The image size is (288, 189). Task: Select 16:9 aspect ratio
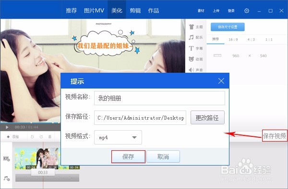click(233, 39)
